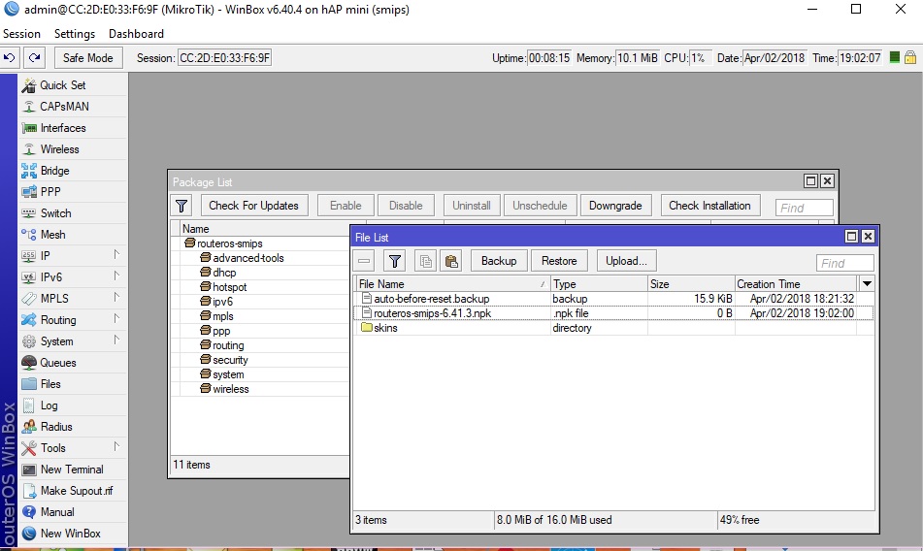Click Restore in File List
The width and height of the screenshot is (923, 551).
[x=559, y=261]
